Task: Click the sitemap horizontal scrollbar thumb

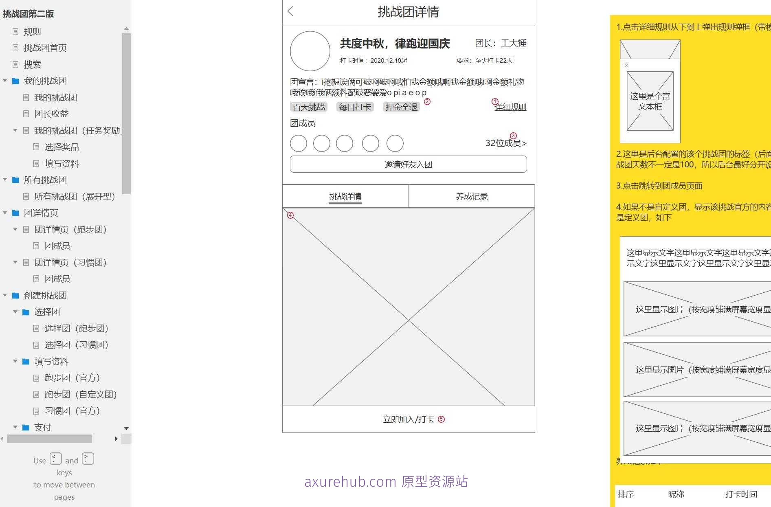Action: click(49, 439)
